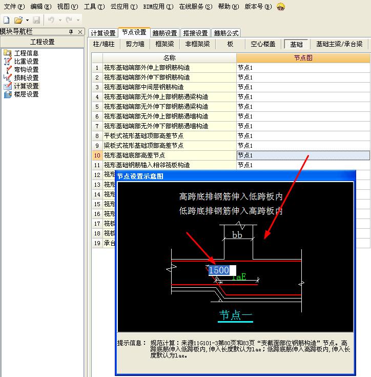Open 比重设置 in navigation panel
Image resolution: width=371 pixels, height=377 pixels.
pyautogui.click(x=26, y=62)
